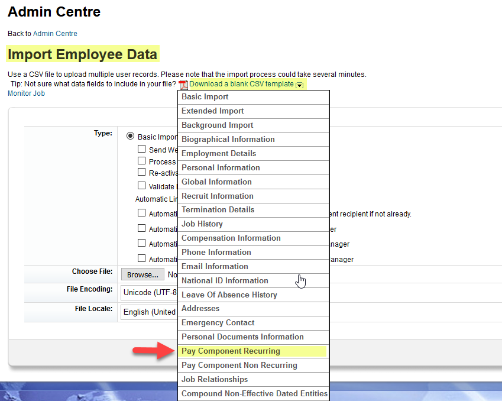Pick Employment Details from the menu
The image size is (502, 401).
pyautogui.click(x=254, y=153)
